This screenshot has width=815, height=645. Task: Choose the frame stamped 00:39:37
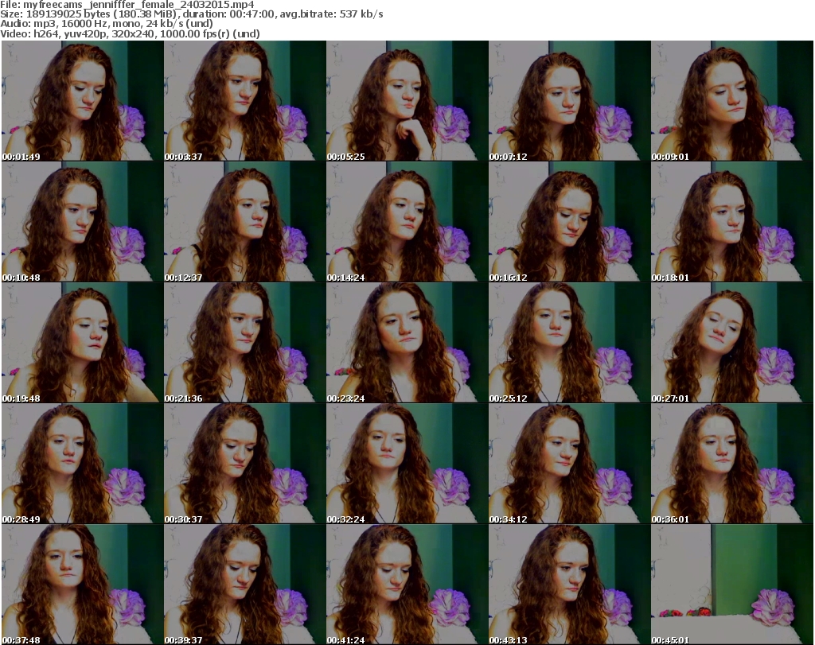(x=245, y=585)
